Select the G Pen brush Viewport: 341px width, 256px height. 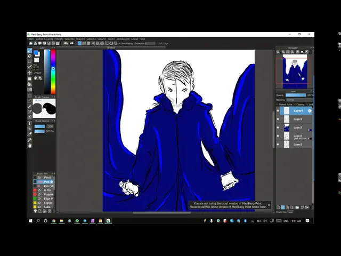(x=43, y=190)
